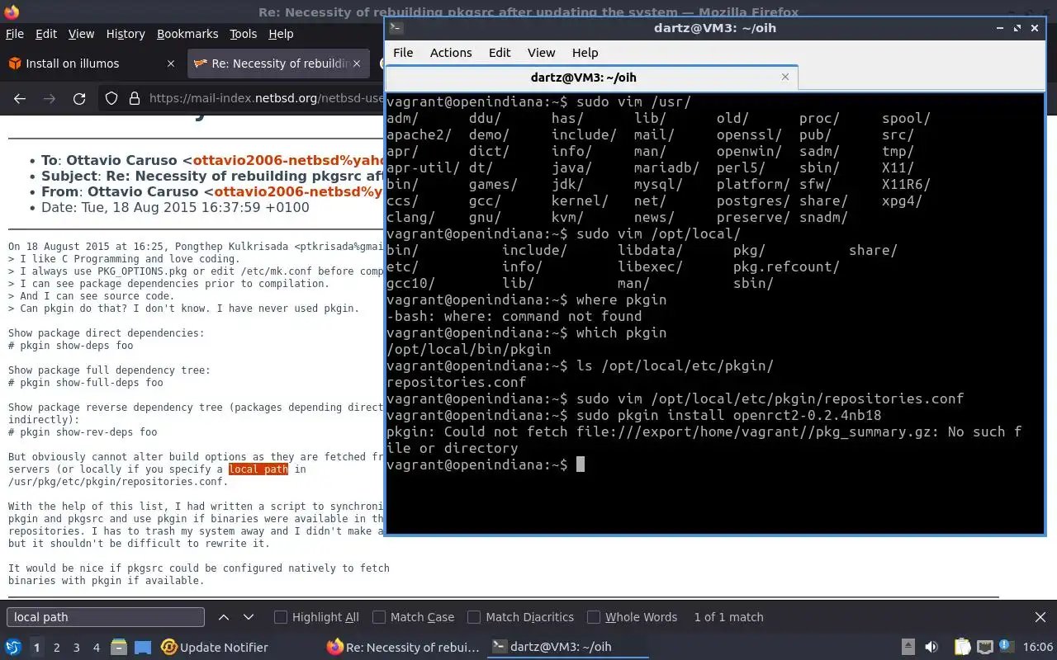1057x660 pixels.
Task: Click the Firefox logo in the title bar
Action: (12, 12)
